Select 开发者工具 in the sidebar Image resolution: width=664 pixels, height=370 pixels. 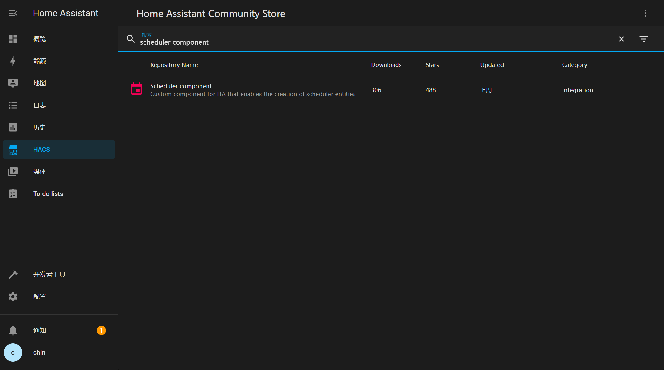tap(49, 275)
